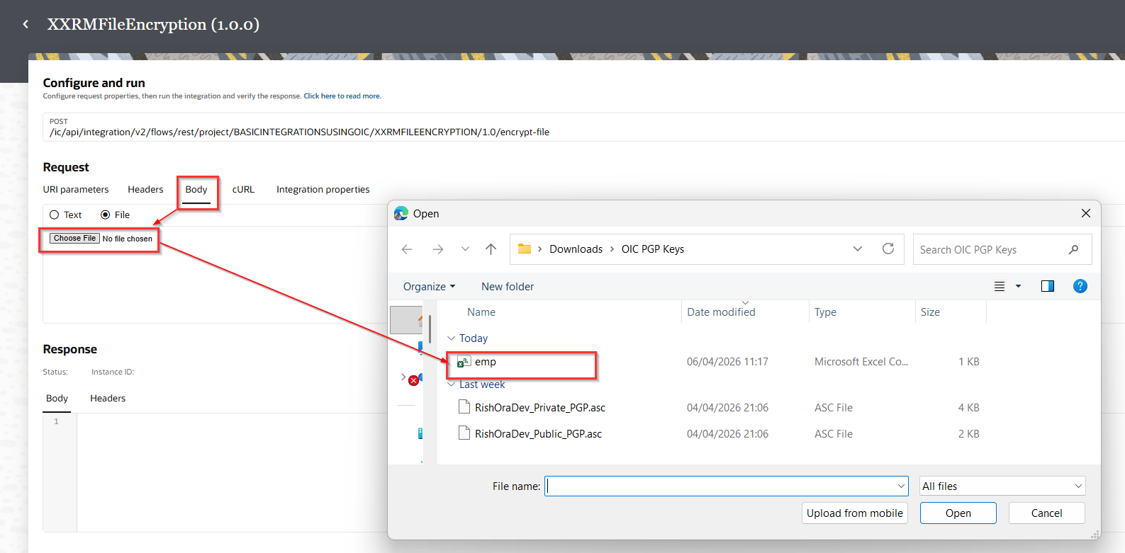Screen dimensions: 1125x553
Task: Go up one folder level
Action: coord(491,249)
